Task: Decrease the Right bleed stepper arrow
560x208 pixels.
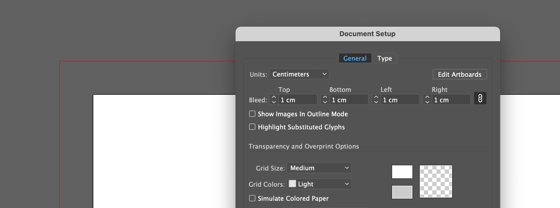Action: pos(427,102)
